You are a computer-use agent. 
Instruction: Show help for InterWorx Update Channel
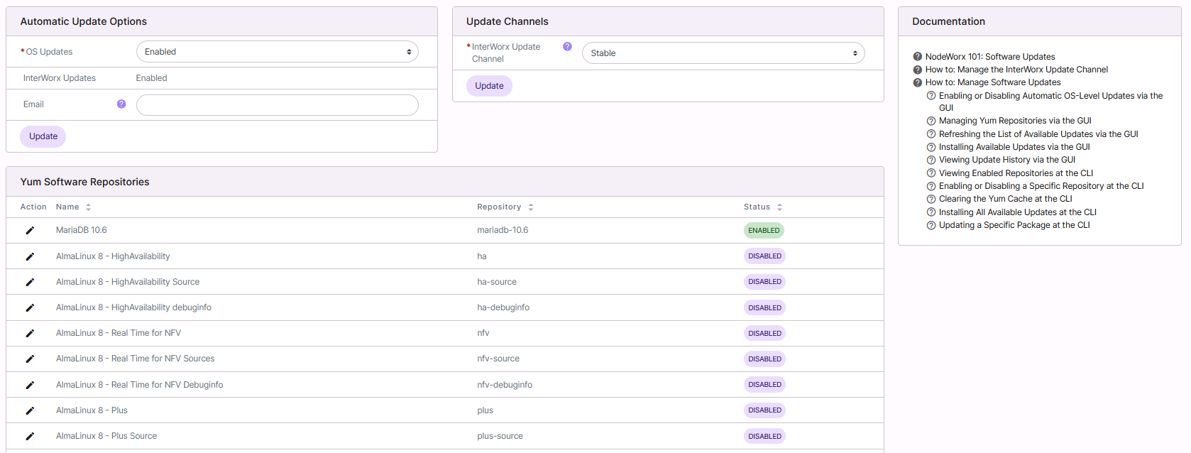click(567, 47)
